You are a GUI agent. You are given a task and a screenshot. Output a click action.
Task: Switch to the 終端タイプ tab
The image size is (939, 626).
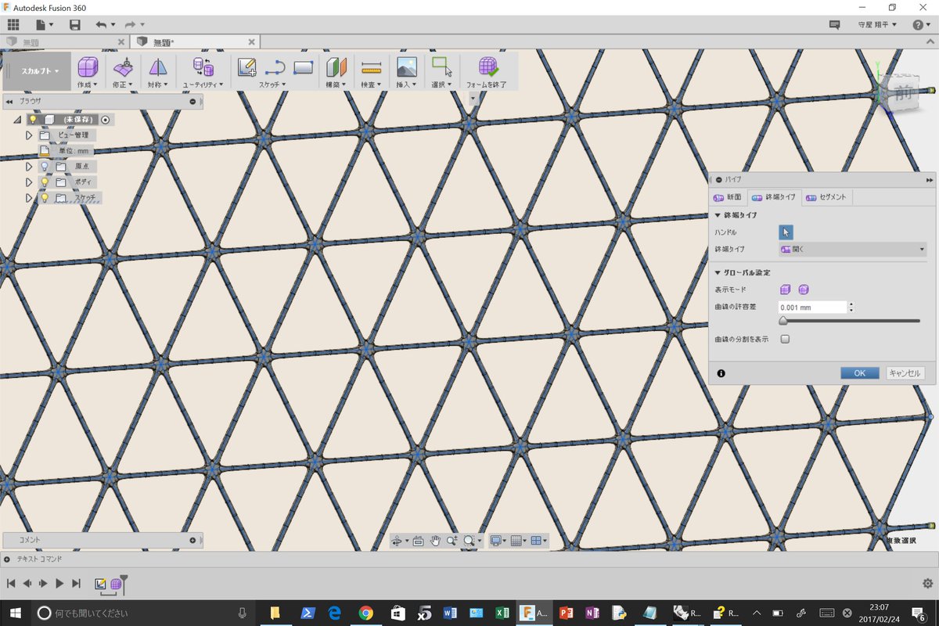(774, 197)
